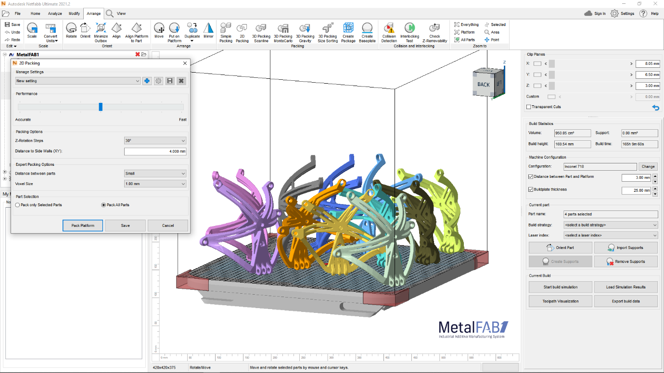Click Export build data button
The width and height of the screenshot is (664, 373).
(626, 301)
